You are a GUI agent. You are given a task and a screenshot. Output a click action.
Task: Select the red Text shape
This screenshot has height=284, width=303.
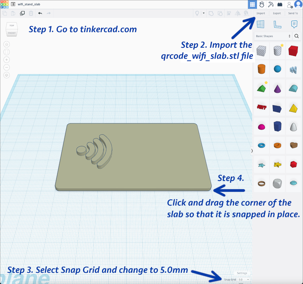click(262, 107)
